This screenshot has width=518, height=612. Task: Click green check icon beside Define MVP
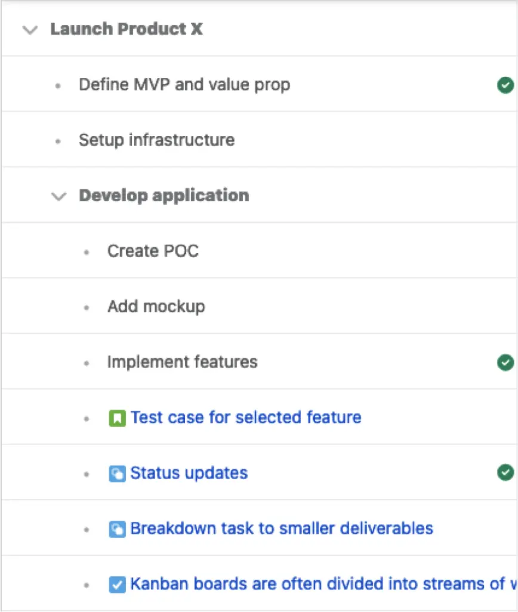click(x=505, y=85)
